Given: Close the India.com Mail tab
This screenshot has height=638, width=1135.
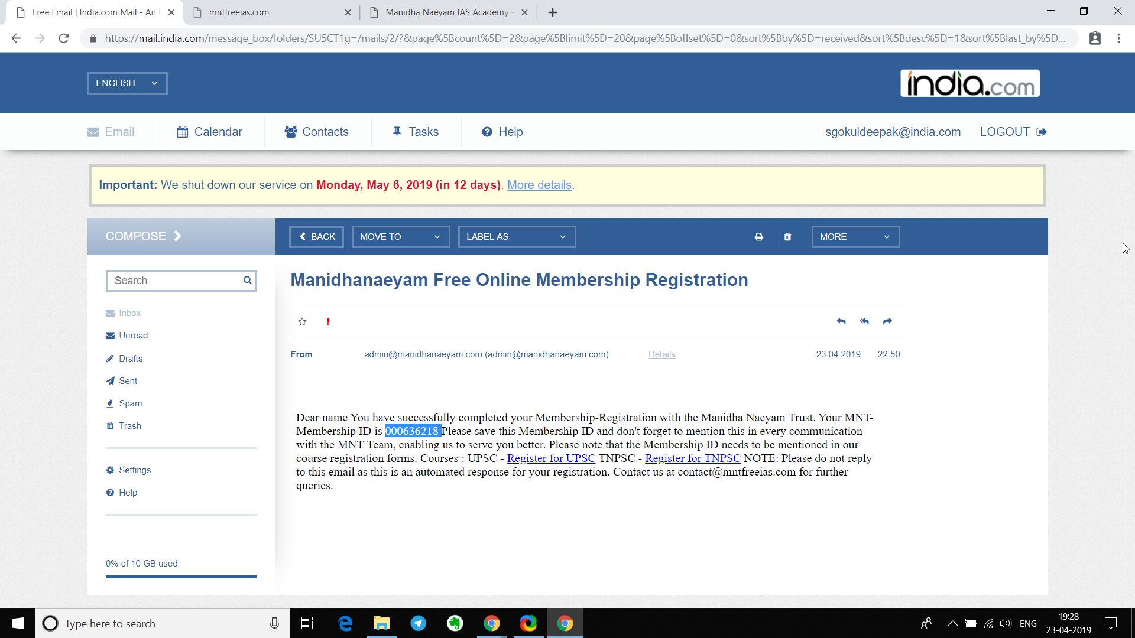Looking at the screenshot, I should (x=171, y=12).
